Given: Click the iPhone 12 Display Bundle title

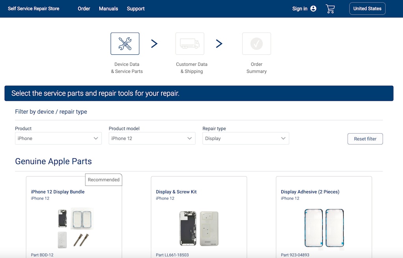Looking at the screenshot, I should click(x=58, y=192).
